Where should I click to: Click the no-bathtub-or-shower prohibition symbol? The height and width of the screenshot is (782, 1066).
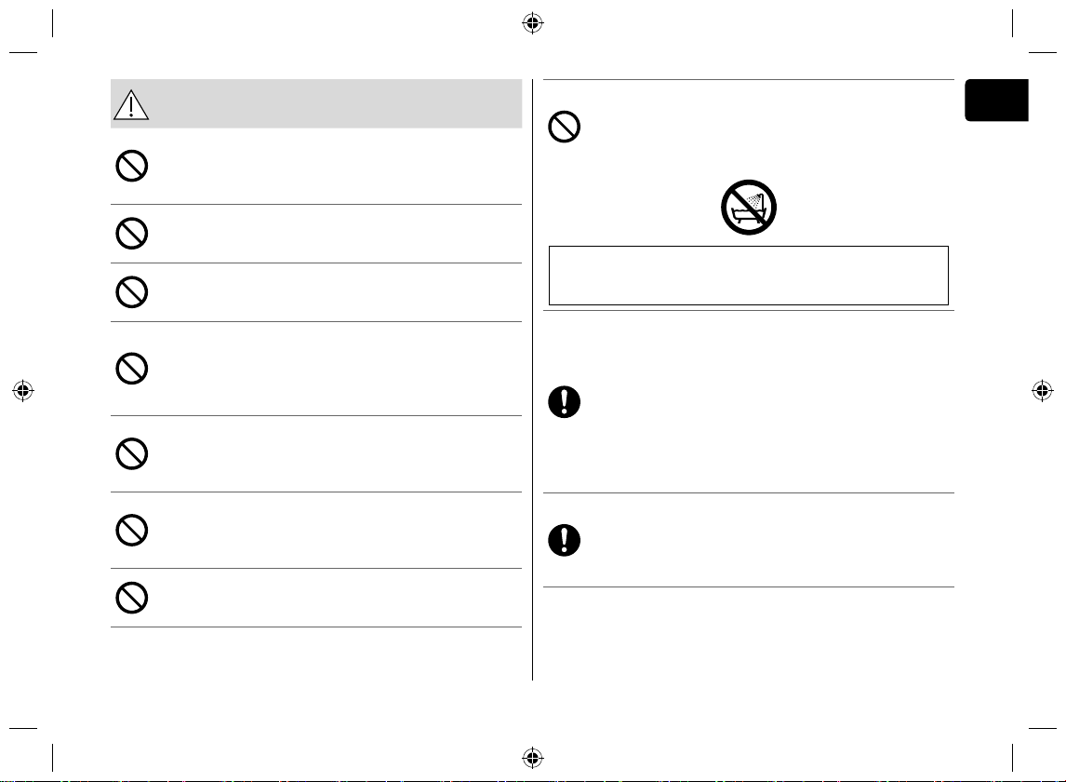[749, 208]
